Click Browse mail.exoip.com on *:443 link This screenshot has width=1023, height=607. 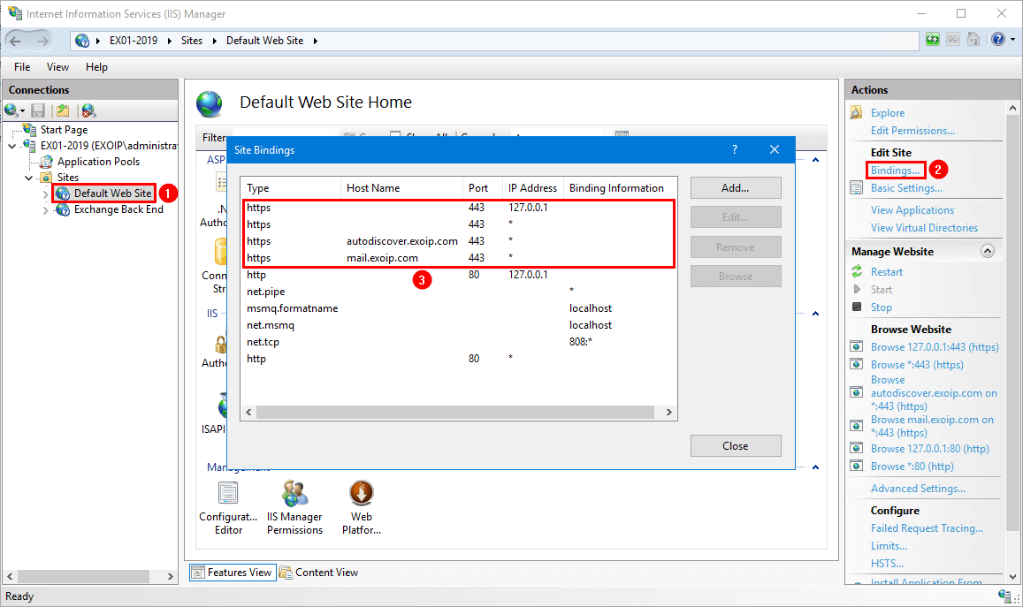click(932, 426)
